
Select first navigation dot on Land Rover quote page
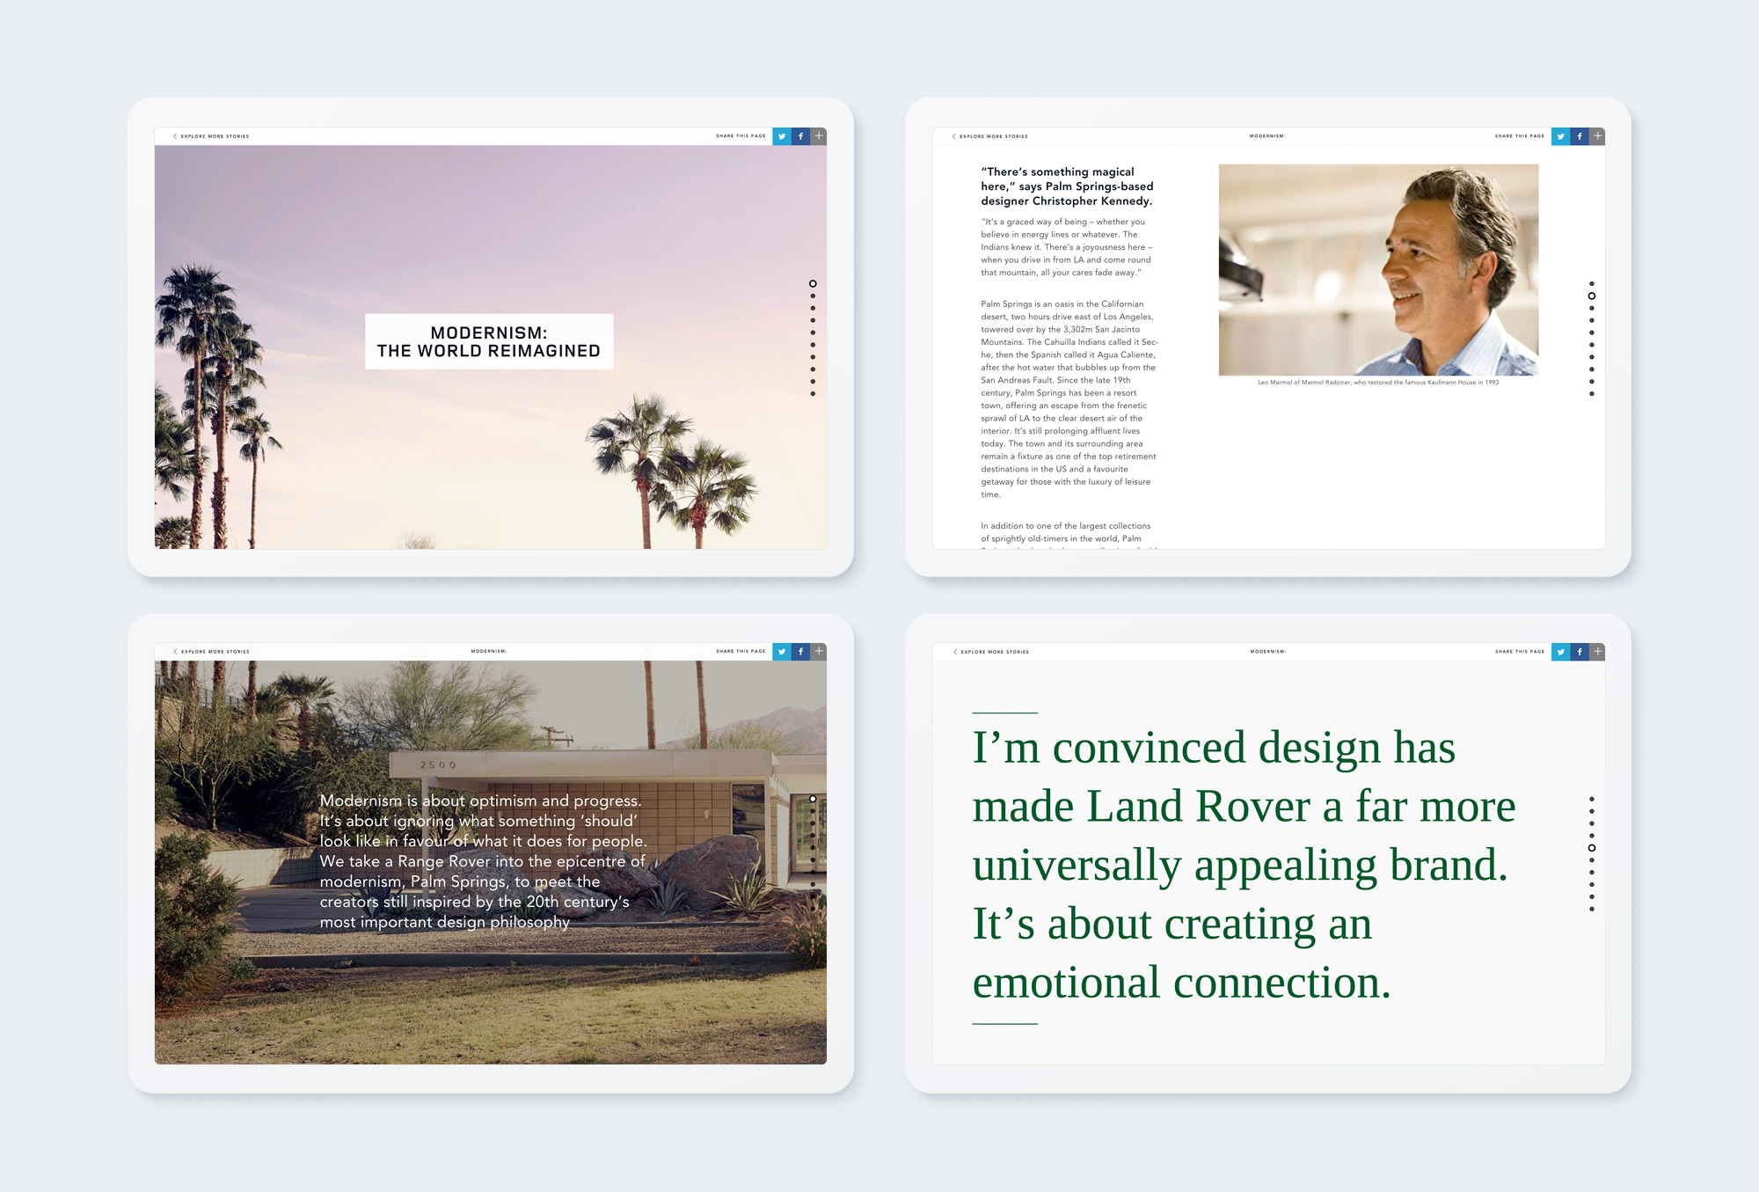(x=1592, y=799)
